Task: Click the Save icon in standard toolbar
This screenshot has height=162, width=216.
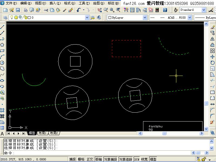Action: click(x=18, y=10)
